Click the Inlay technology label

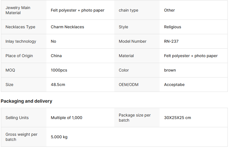[x=21, y=41]
